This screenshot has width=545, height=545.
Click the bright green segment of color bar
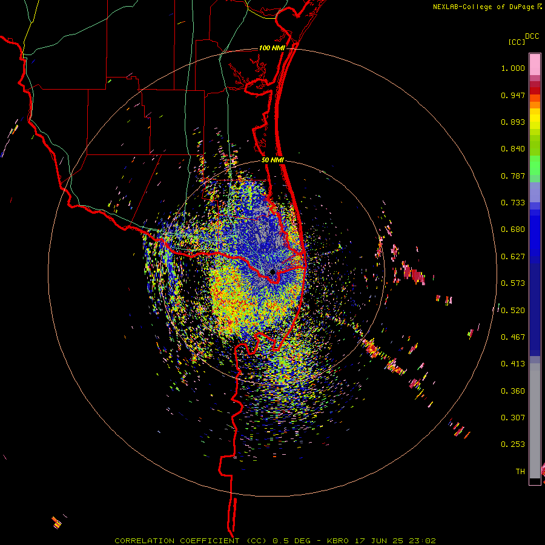pos(535,165)
